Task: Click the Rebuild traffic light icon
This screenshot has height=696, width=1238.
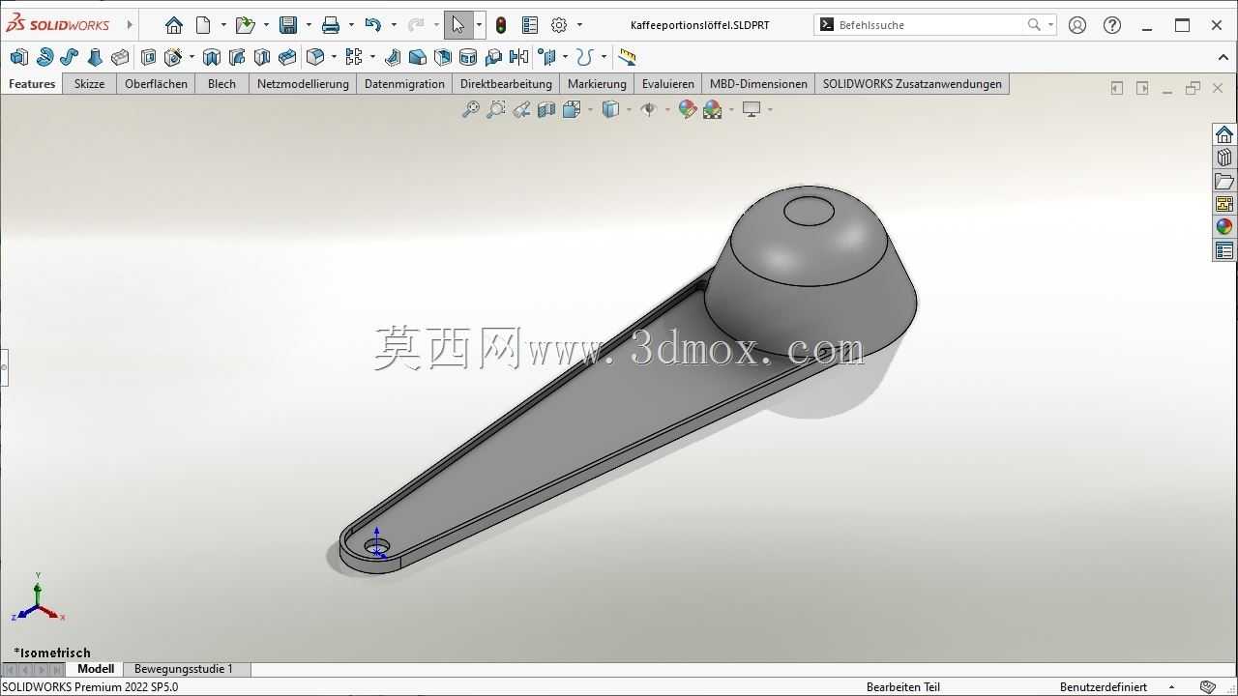Action: pos(501,25)
